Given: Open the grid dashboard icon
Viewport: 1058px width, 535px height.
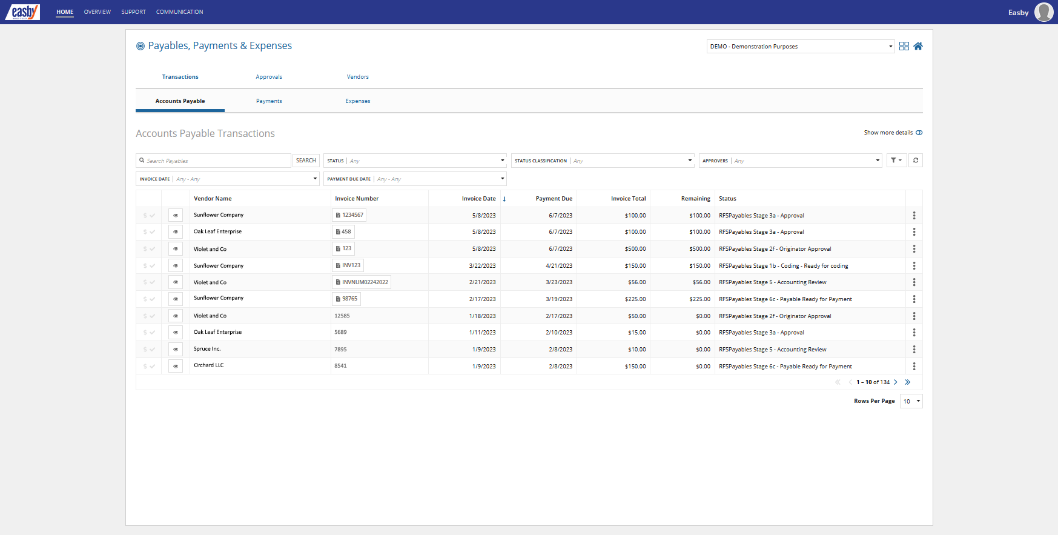Looking at the screenshot, I should coord(904,47).
